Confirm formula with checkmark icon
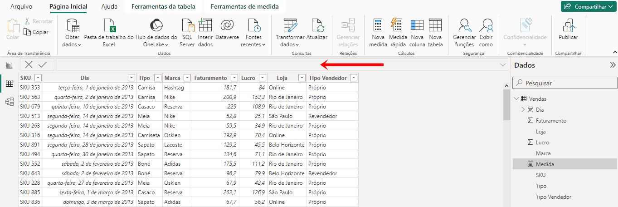 pyautogui.click(x=43, y=64)
